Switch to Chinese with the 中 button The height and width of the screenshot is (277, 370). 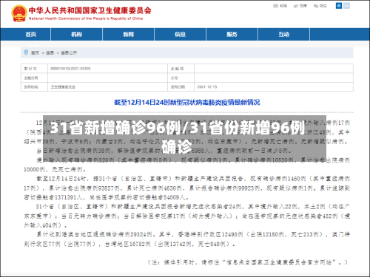(339, 6)
